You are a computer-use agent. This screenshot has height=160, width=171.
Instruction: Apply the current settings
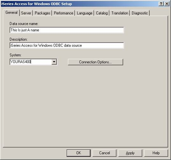130,153
